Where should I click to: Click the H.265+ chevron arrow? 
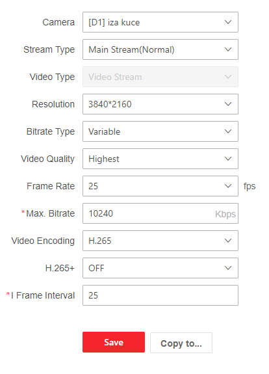(228, 268)
